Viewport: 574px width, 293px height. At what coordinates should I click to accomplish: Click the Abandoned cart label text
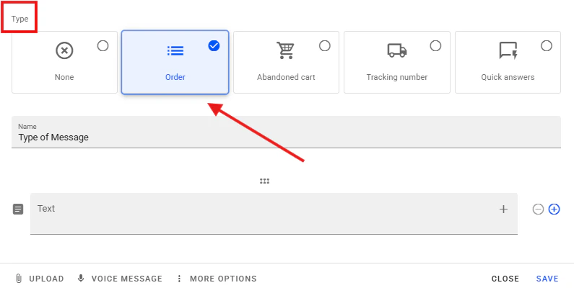pos(286,77)
